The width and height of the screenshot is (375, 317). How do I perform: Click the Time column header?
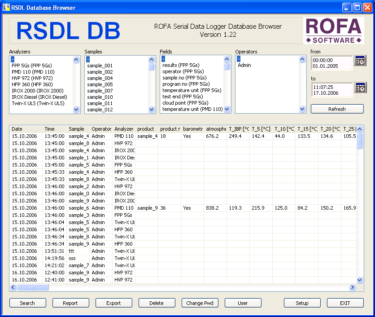[55, 129]
